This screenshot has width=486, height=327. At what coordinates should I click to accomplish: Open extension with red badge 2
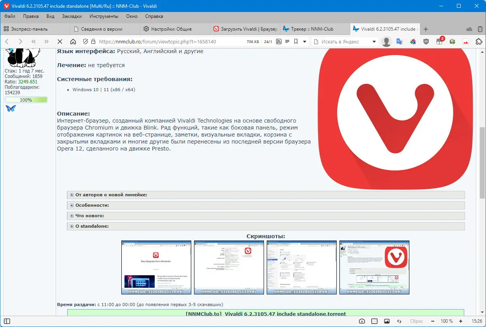click(x=440, y=41)
